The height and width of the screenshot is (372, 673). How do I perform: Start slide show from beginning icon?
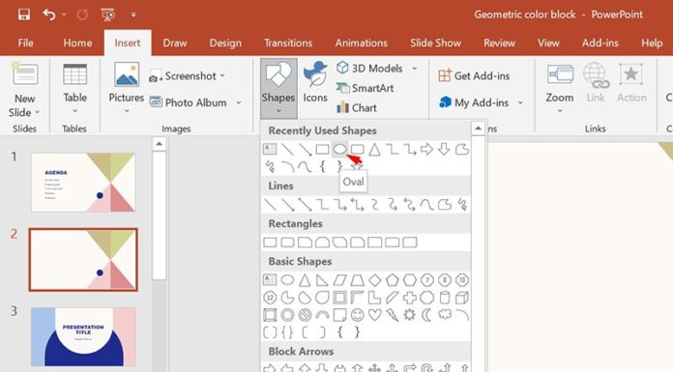pos(107,14)
